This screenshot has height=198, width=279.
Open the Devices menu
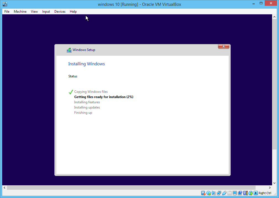(60, 12)
